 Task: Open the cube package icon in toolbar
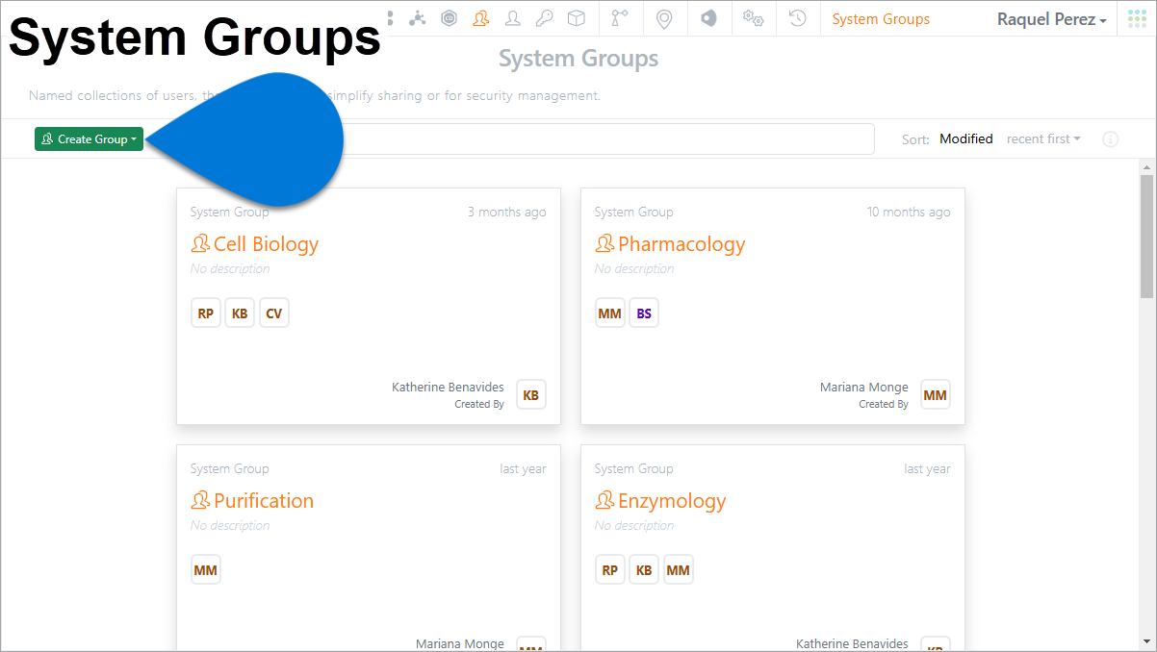pyautogui.click(x=576, y=18)
